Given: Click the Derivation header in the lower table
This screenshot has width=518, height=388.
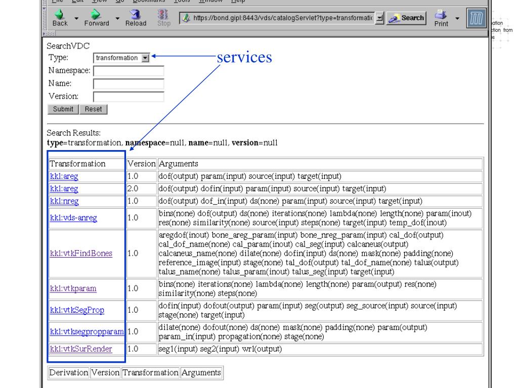Looking at the screenshot, I should point(69,372).
